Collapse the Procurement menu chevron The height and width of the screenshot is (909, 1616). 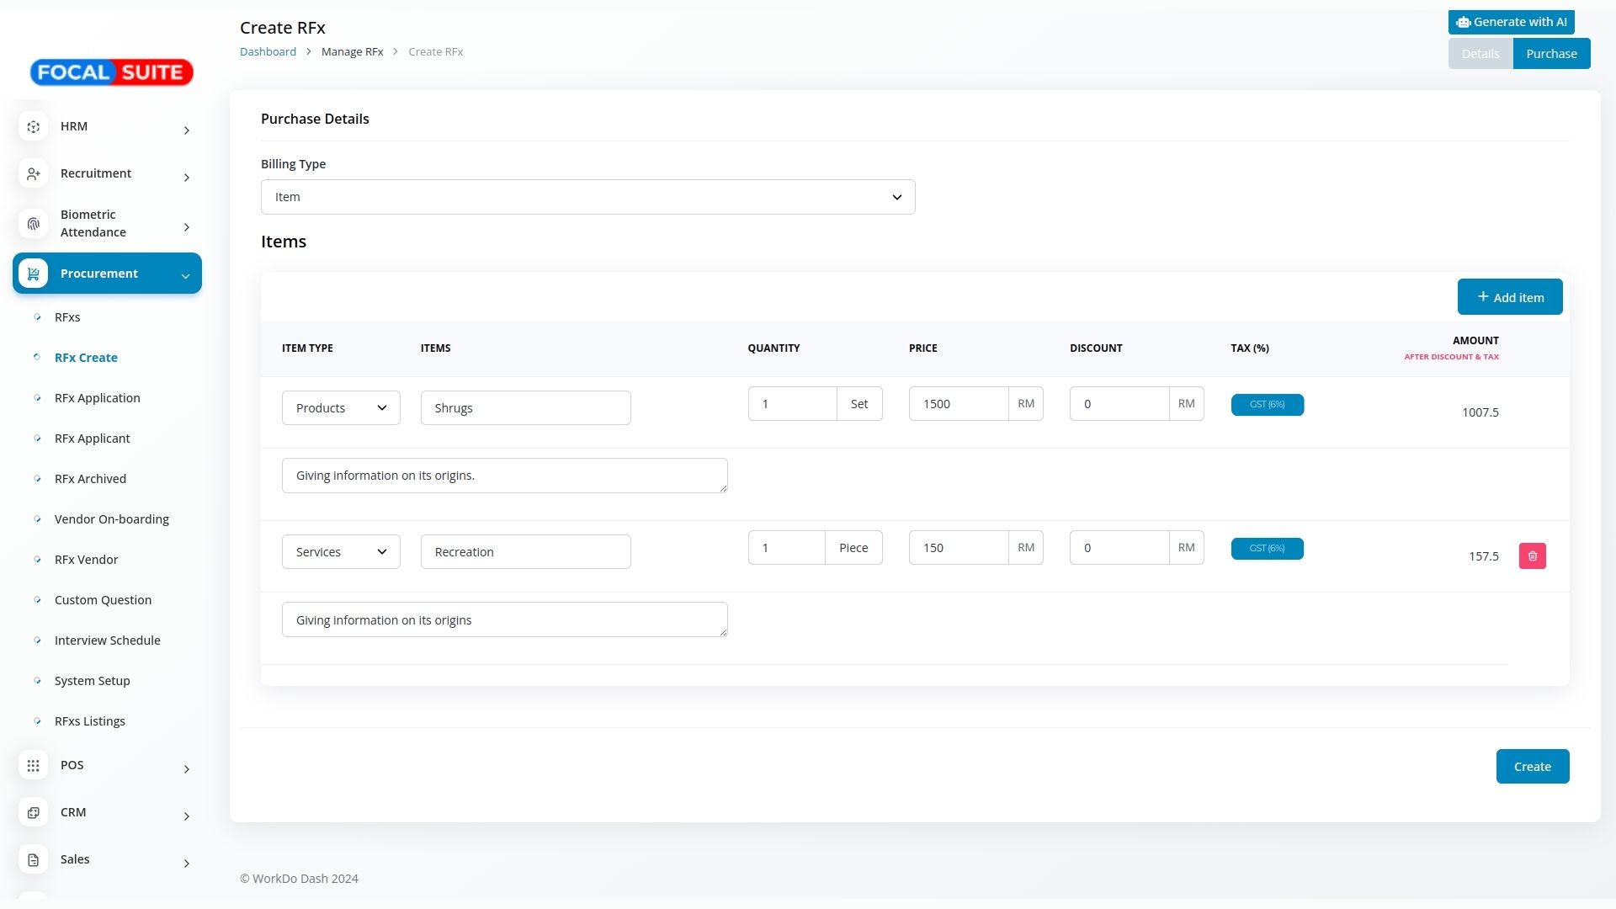[x=185, y=275]
